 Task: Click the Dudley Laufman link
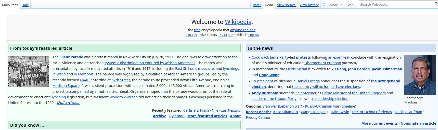point(408,112)
